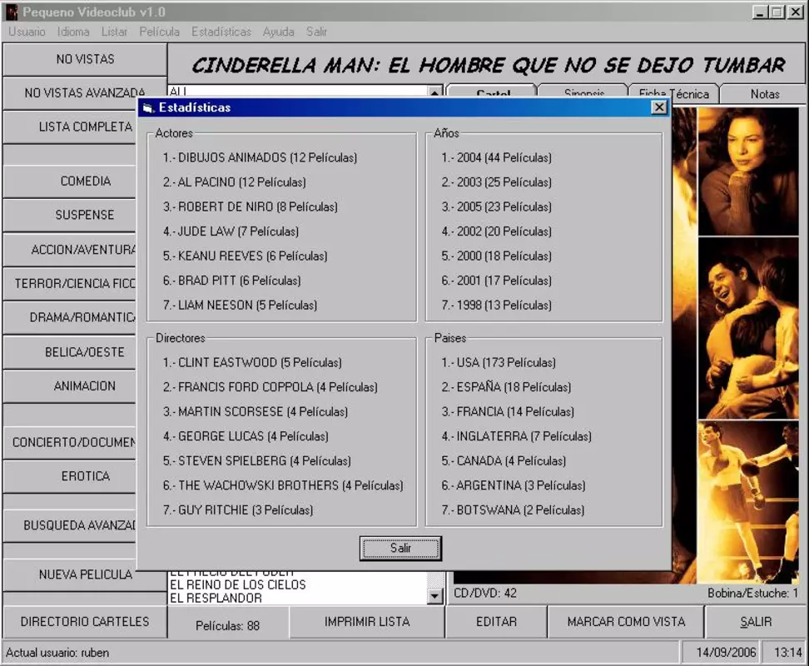The width and height of the screenshot is (809, 666).
Task: Click the Estadísticas dialog title icon
Action: point(149,107)
